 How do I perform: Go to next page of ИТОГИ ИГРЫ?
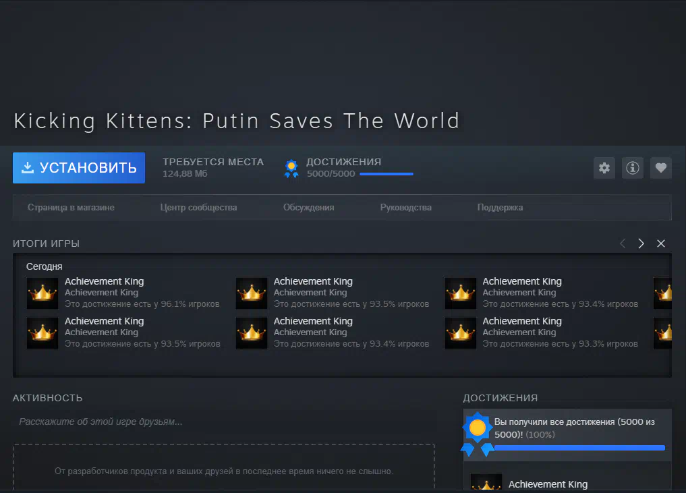click(x=641, y=243)
